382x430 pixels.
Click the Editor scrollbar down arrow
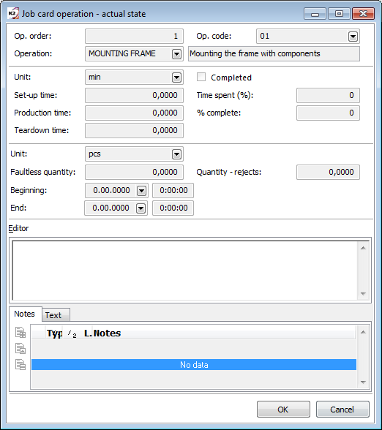(x=363, y=294)
